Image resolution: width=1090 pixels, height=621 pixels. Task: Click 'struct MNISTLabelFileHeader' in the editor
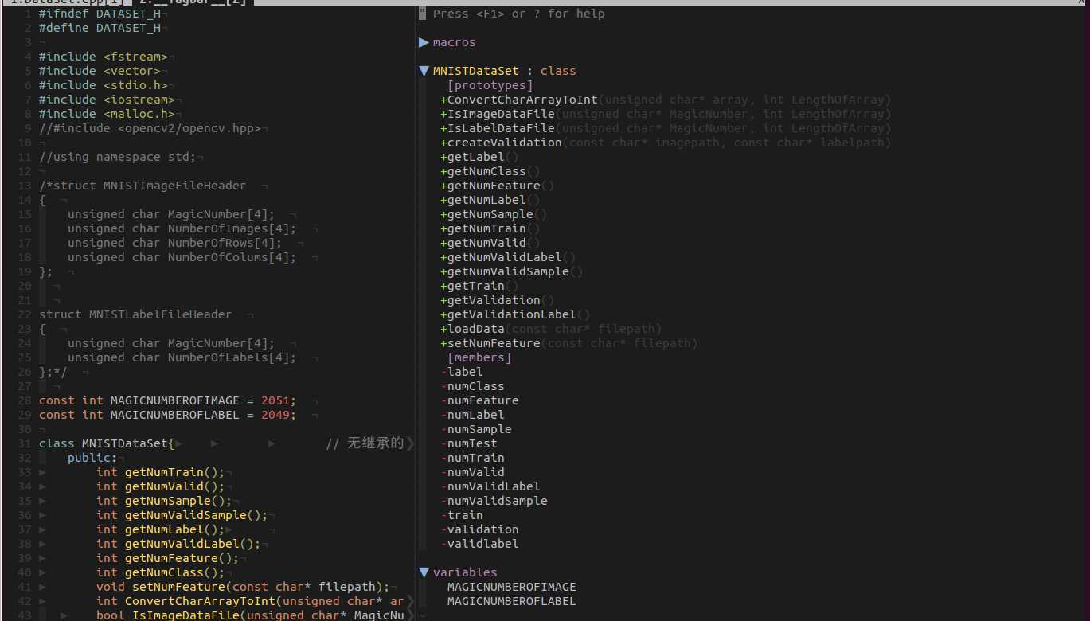coord(135,314)
